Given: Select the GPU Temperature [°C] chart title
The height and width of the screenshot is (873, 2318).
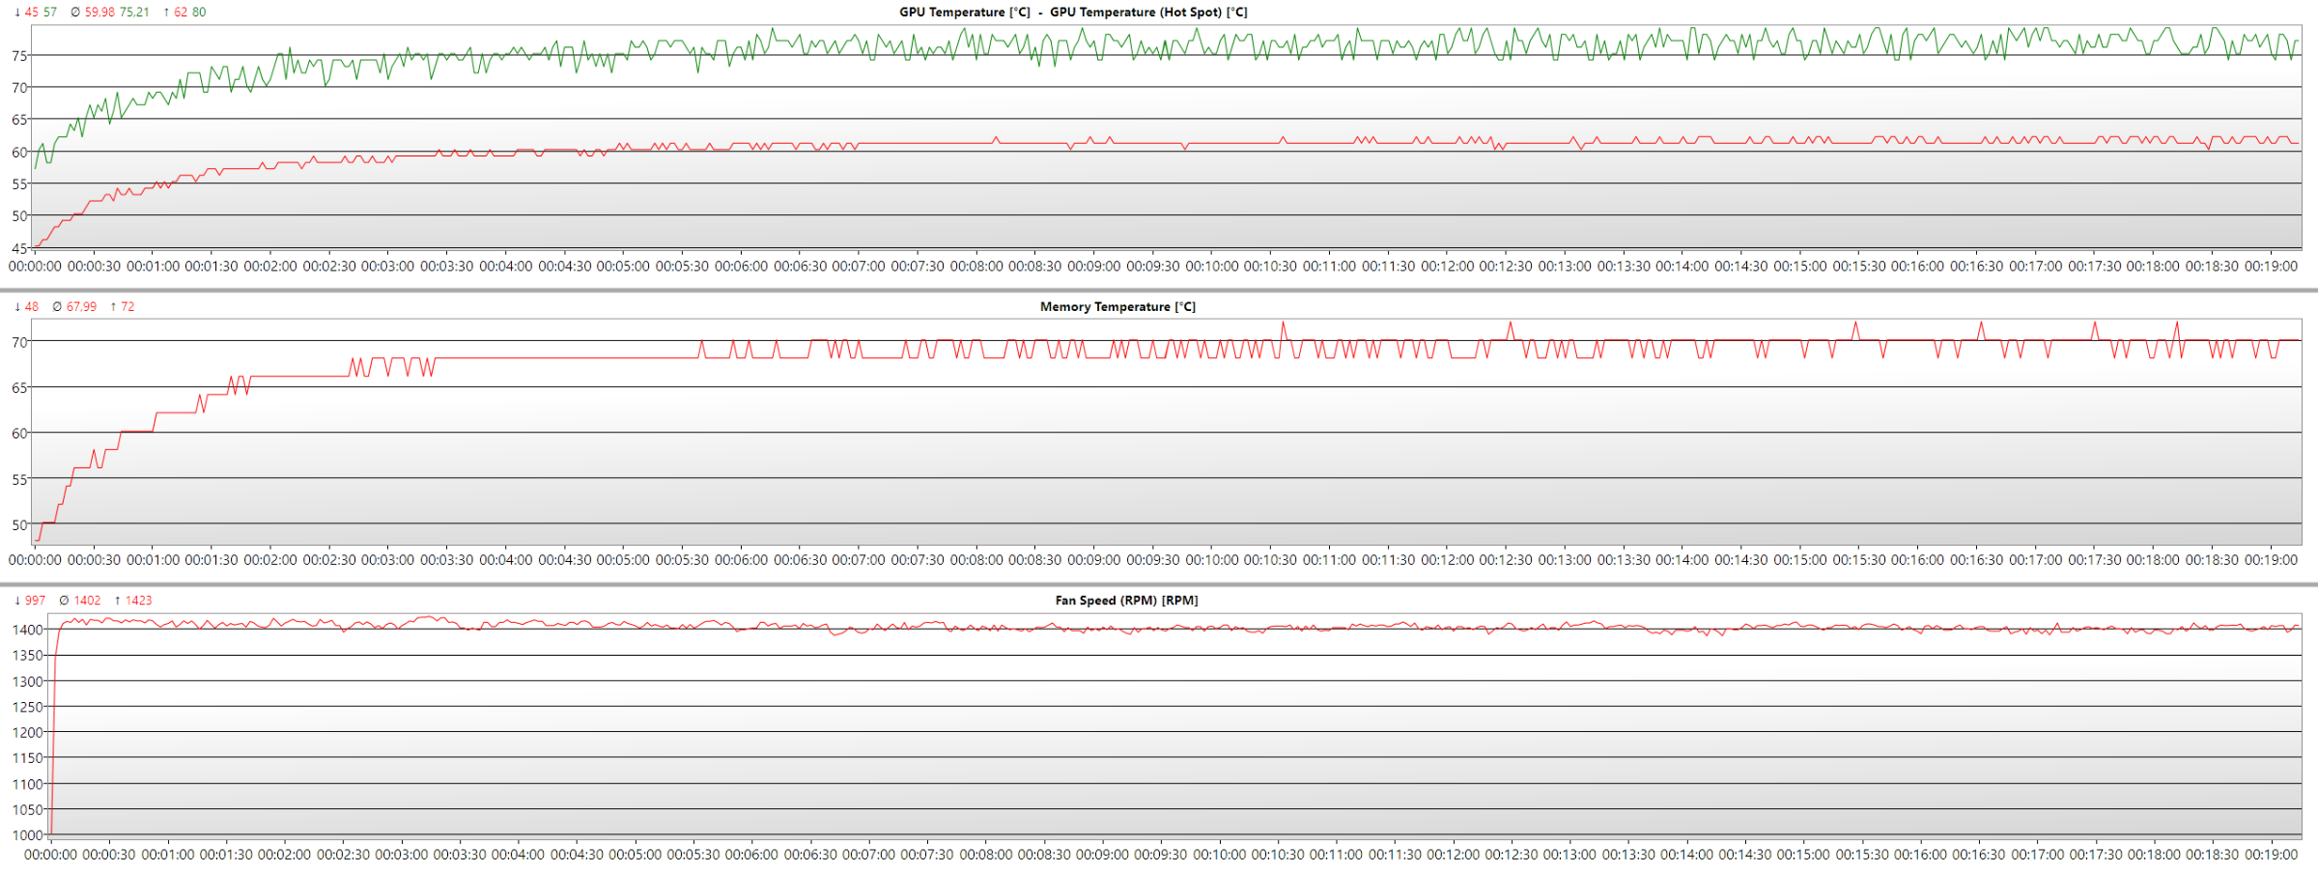Looking at the screenshot, I should (x=965, y=13).
